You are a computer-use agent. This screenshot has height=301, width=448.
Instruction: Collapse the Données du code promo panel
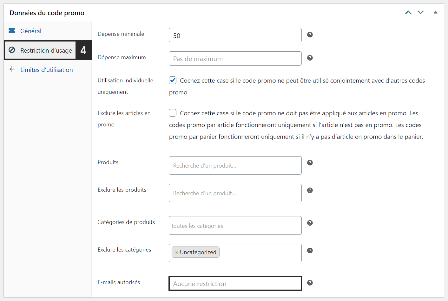(x=436, y=12)
